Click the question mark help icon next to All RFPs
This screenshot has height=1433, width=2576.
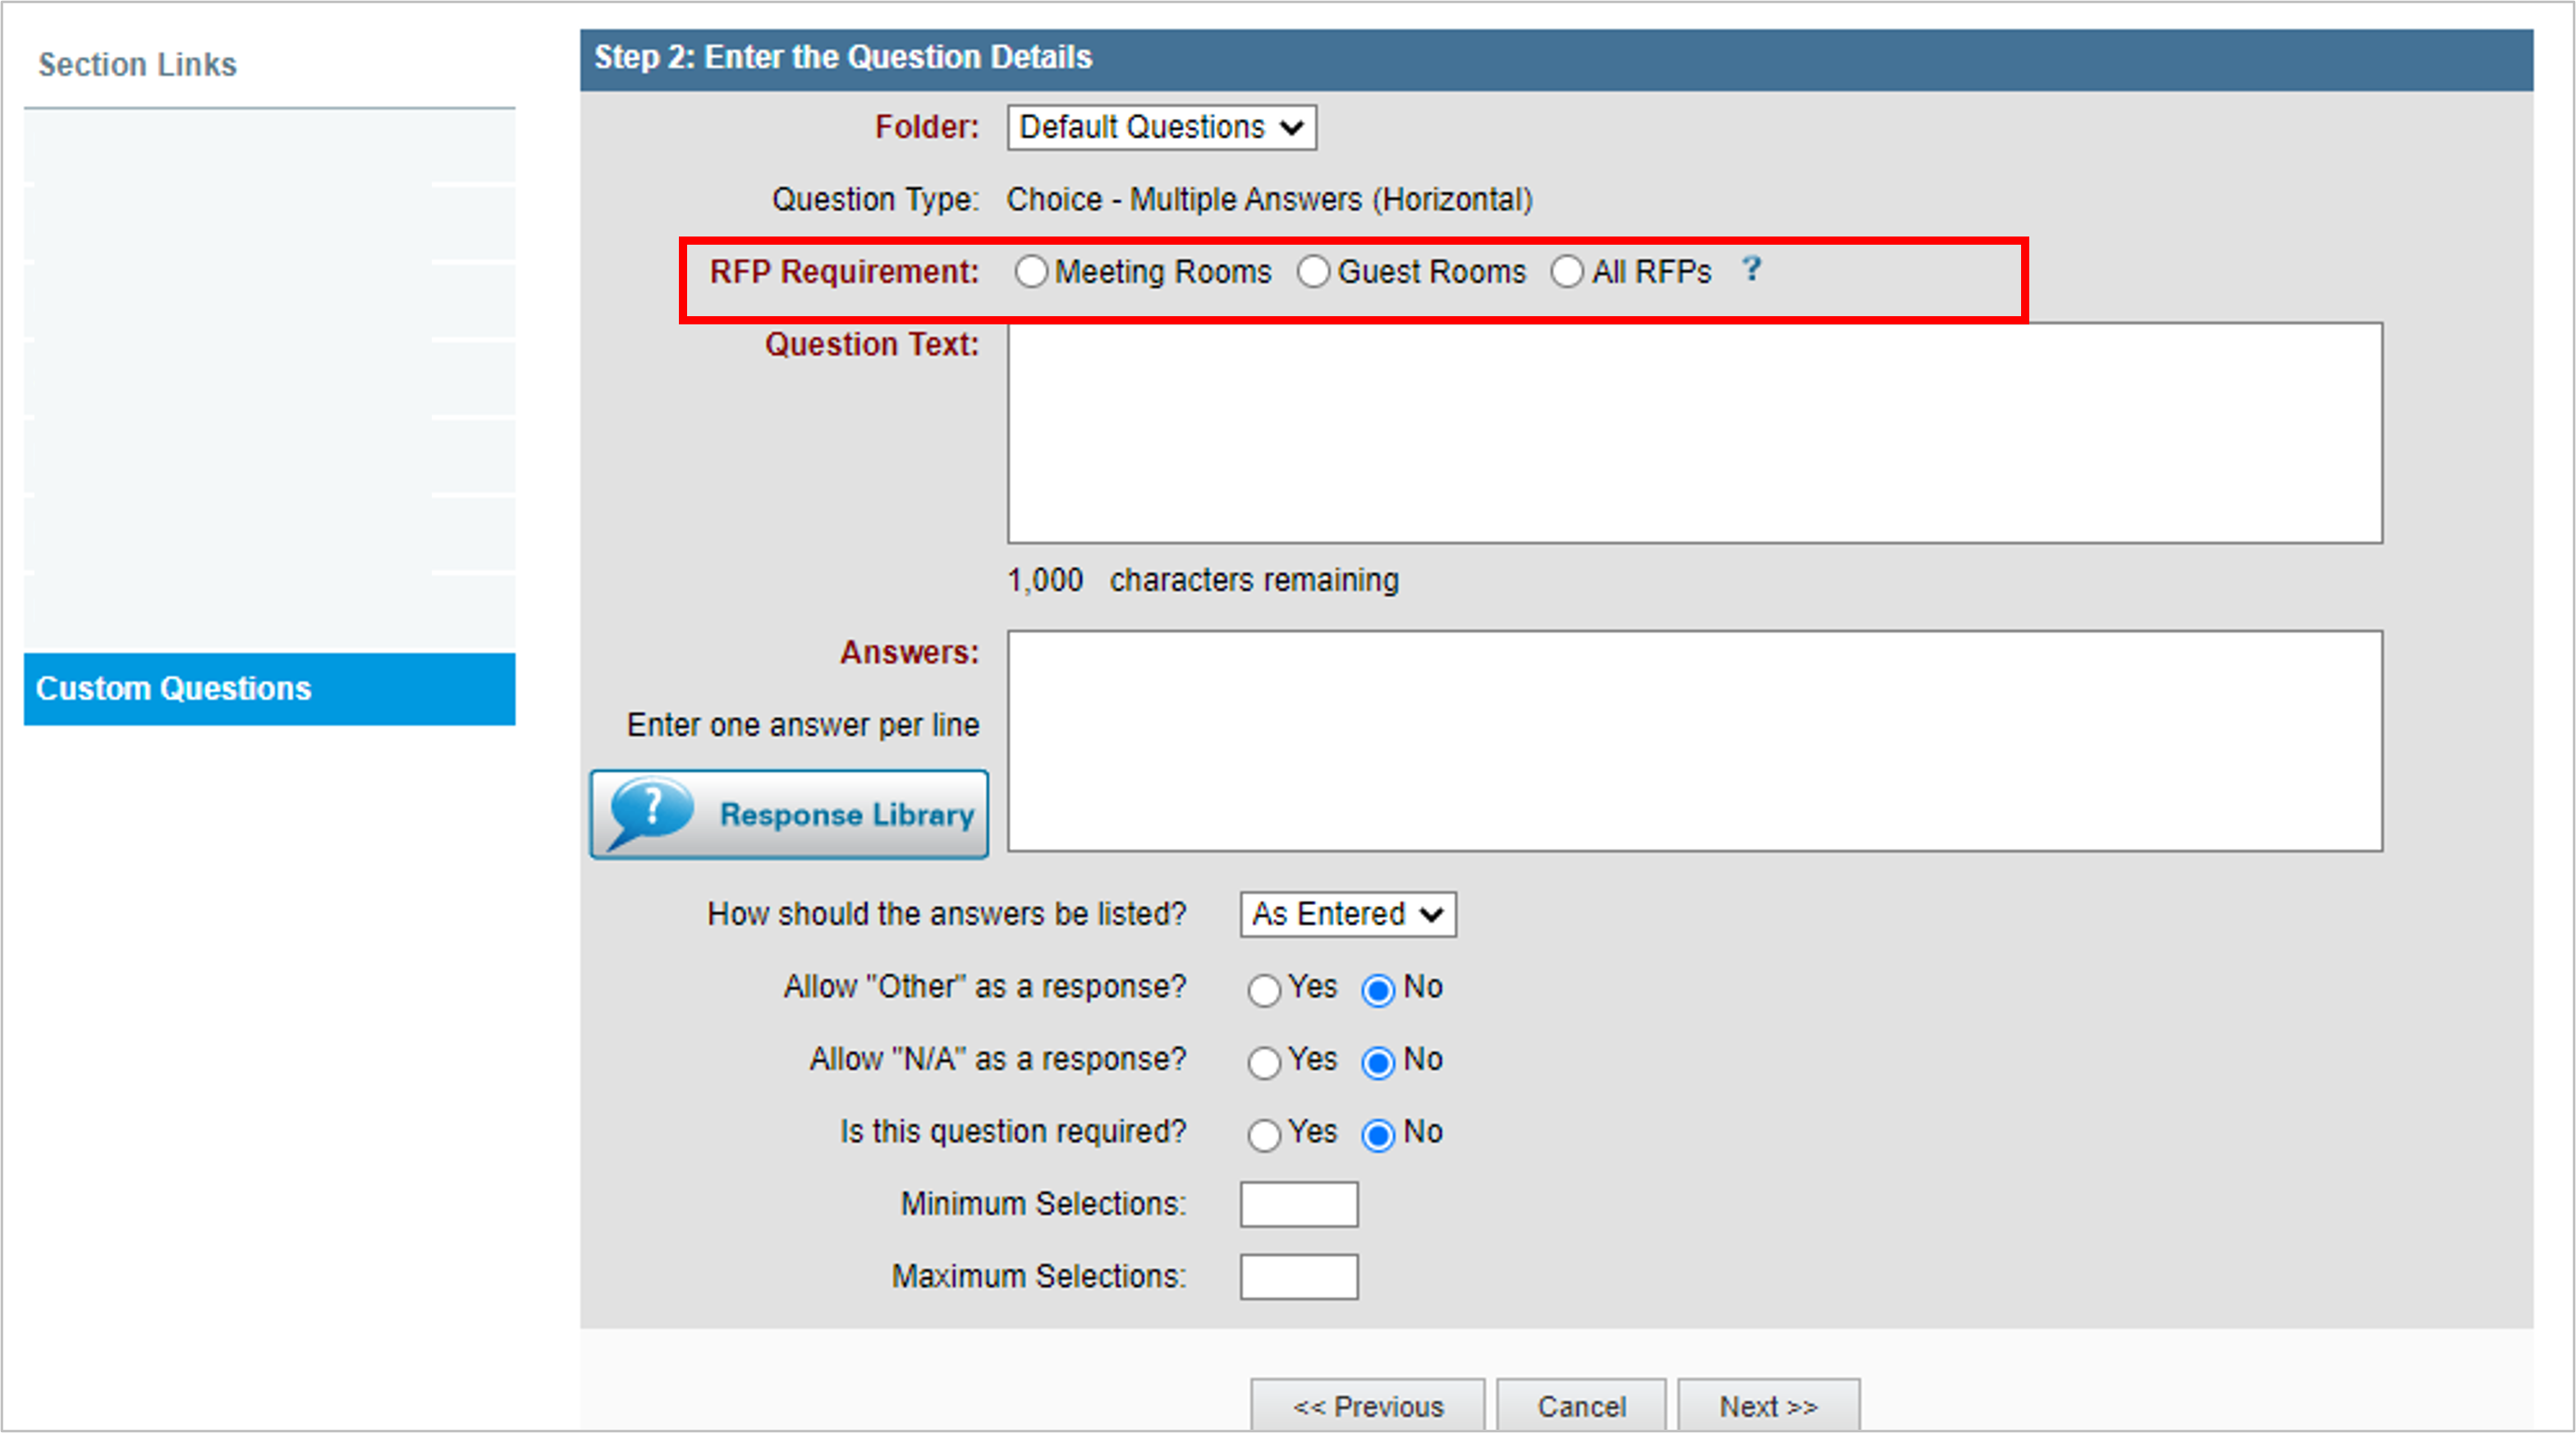point(1752,270)
